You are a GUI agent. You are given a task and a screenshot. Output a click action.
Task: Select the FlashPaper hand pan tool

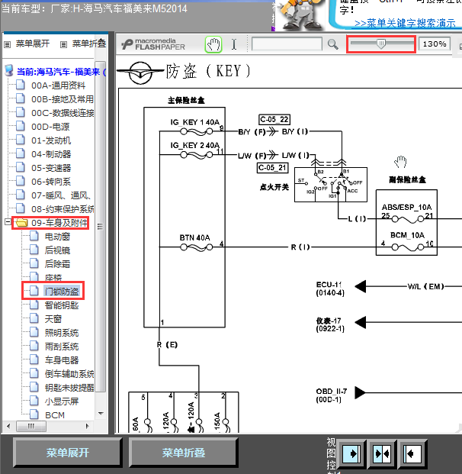click(213, 45)
